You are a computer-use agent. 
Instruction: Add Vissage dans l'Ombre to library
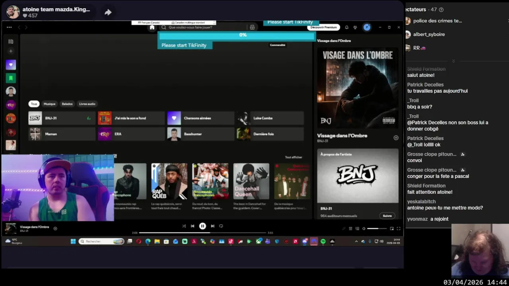[396, 138]
